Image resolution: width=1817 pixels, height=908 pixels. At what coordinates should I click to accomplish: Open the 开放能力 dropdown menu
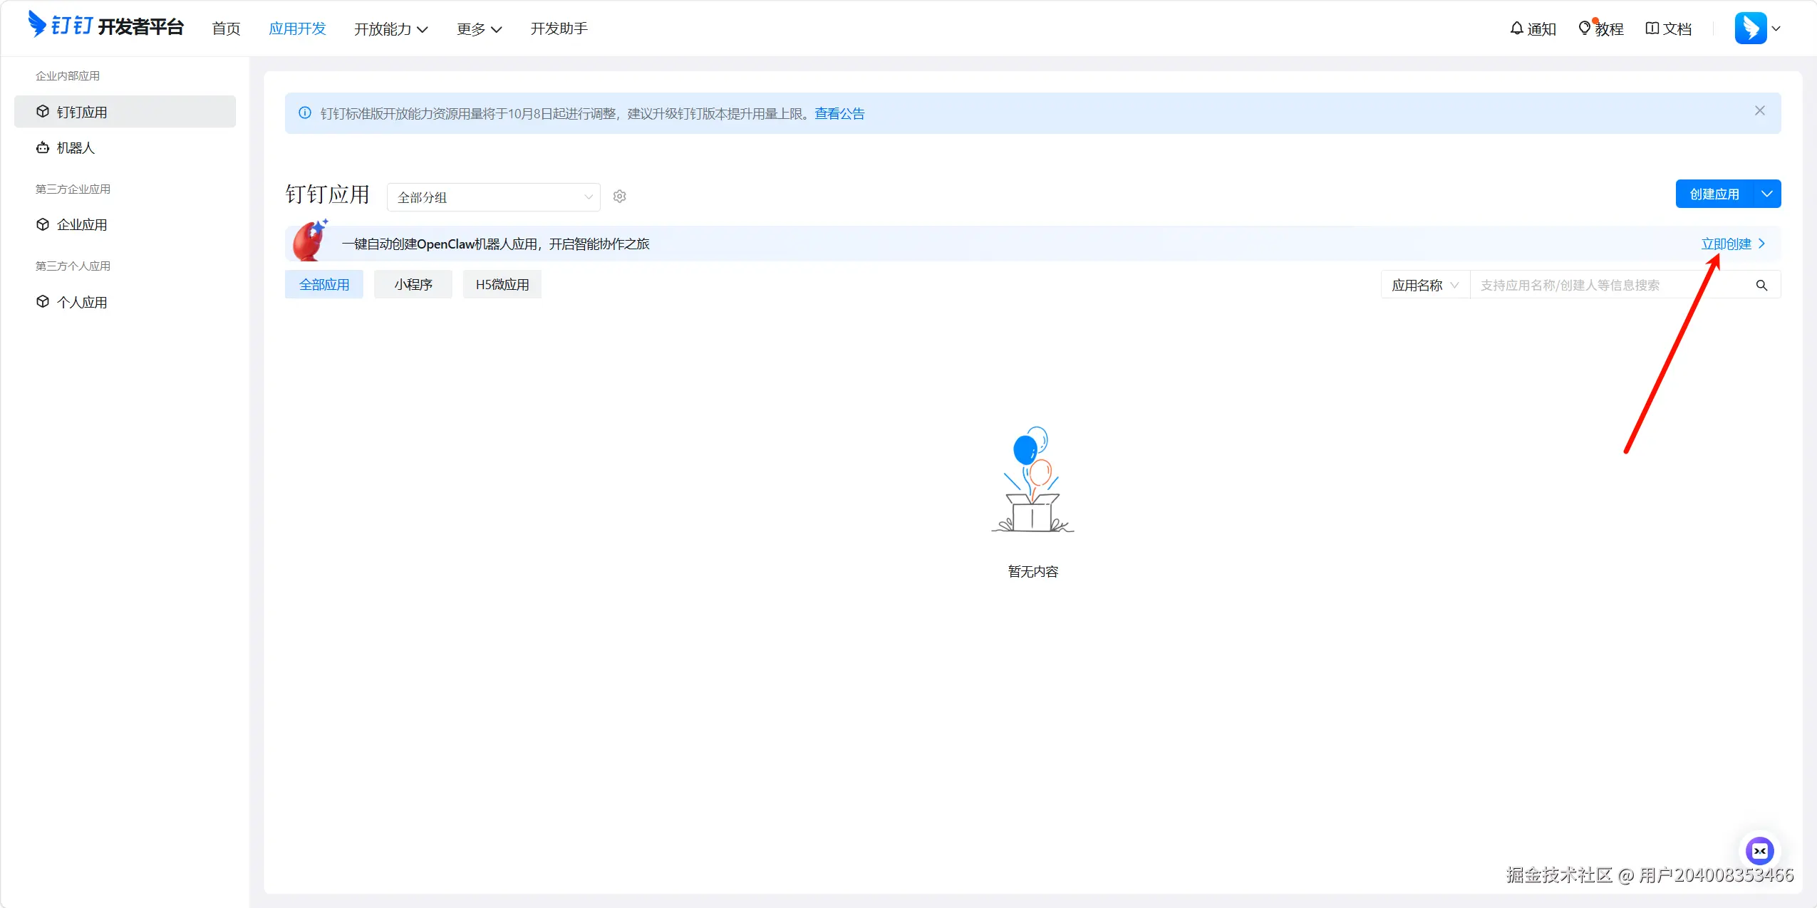[x=391, y=29]
